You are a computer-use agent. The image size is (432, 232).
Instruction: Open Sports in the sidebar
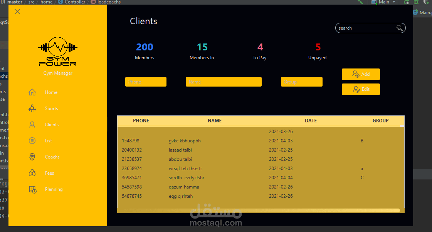coord(52,108)
